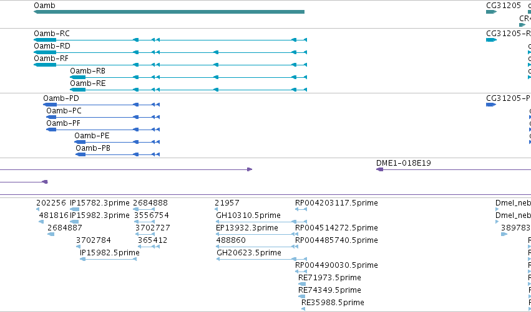Select feature 2684888
Viewport: 531px width, 312px height.
coord(144,209)
